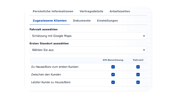Toggle Fahrzeit for Zwischen den Kunden
This screenshot has width=177, height=98.
coord(138,75)
